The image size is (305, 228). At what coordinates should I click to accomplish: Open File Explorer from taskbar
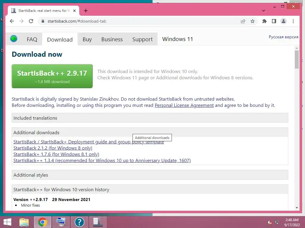coord(24,222)
